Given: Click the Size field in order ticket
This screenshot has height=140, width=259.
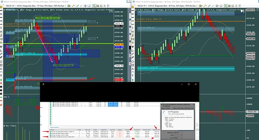Looking at the screenshot, I should [178, 135].
